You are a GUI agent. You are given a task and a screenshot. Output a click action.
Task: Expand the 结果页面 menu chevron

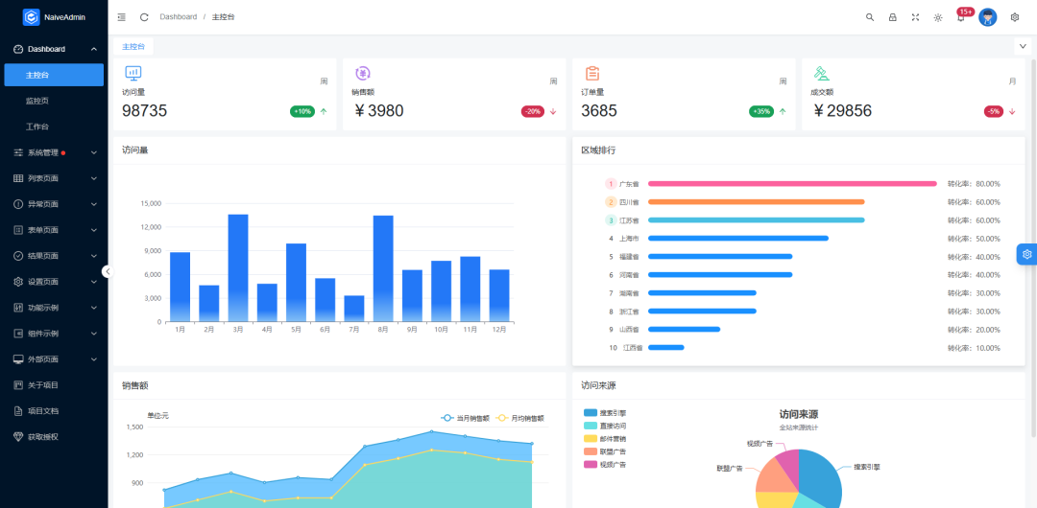click(94, 256)
